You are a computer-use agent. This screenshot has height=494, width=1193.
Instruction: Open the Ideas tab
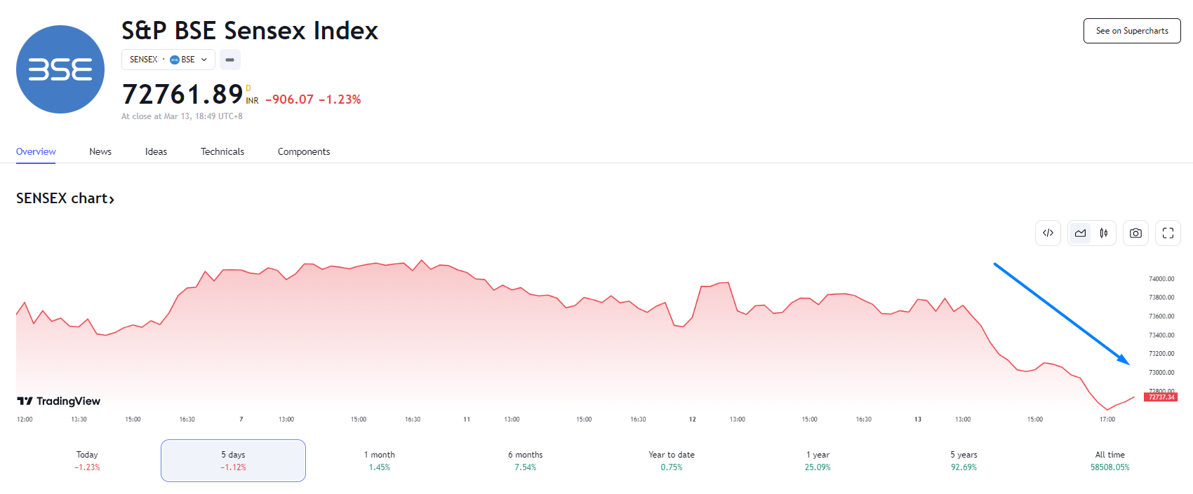coord(156,151)
